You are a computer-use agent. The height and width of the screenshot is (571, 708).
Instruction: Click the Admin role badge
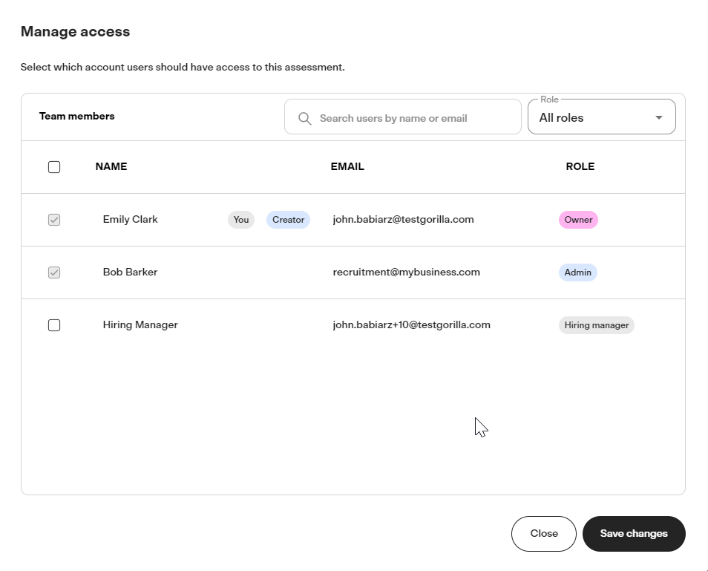[x=578, y=273]
